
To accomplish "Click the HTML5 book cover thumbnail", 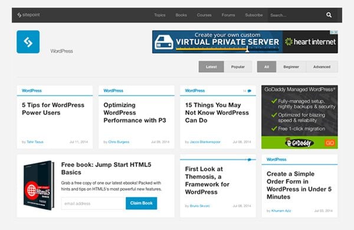I will pyautogui.click(x=39, y=185).
